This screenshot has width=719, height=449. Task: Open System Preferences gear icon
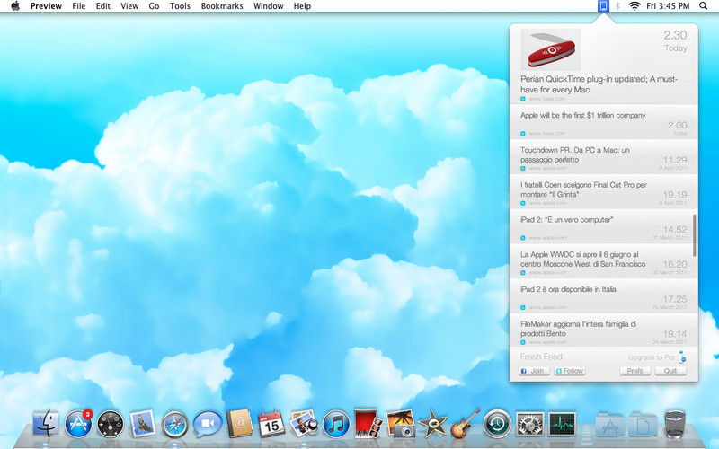(x=529, y=424)
